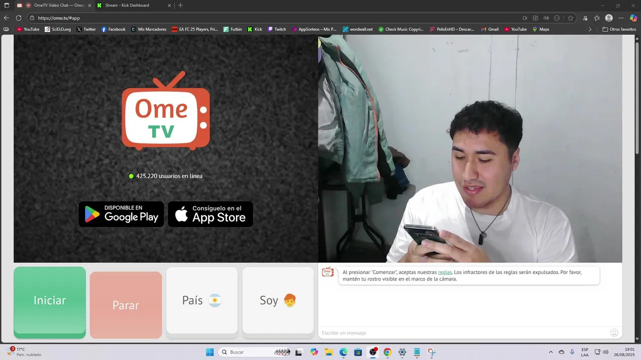Open the media control music icon

[585, 18]
